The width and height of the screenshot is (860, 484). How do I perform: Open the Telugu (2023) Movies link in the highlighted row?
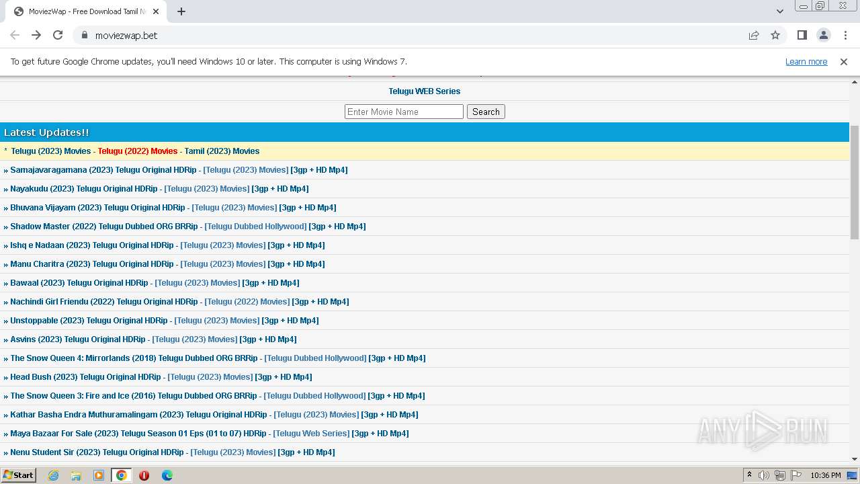coord(50,151)
